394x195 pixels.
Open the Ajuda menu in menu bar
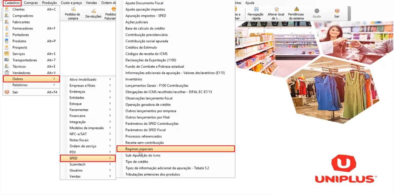pos(250,3)
